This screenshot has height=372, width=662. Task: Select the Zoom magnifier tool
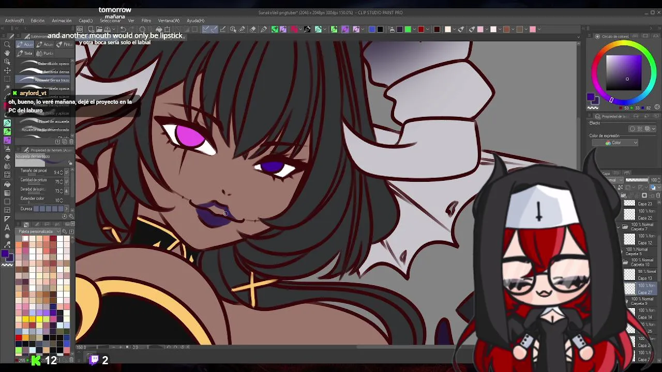(7, 44)
